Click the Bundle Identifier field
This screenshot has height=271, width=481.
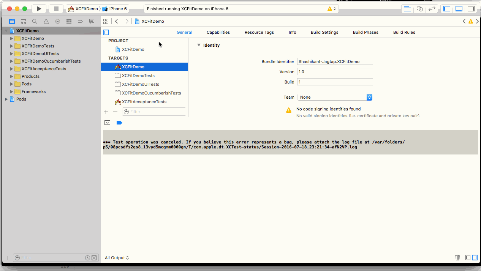[335, 61]
